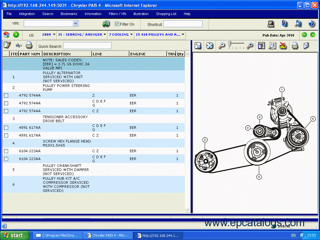Check the 4792 574AA line C Z row
The width and height of the screenshot is (320, 240).
point(6,111)
